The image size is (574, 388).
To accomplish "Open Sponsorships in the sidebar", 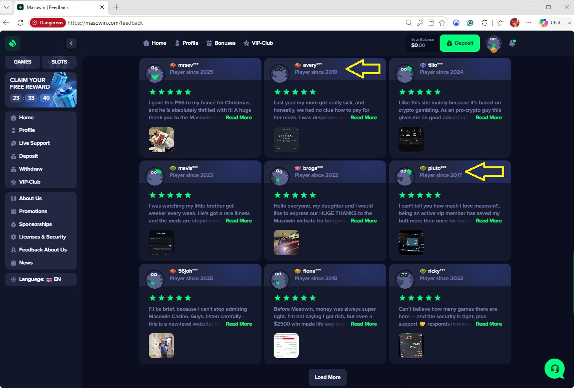I will pos(41,224).
